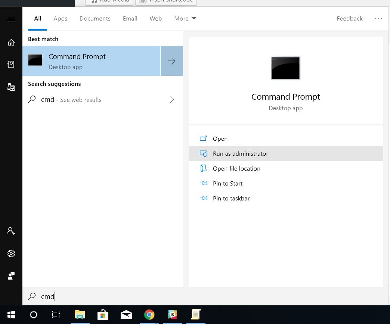
Task: Click the devices icon in the sidebar
Action: point(11,87)
